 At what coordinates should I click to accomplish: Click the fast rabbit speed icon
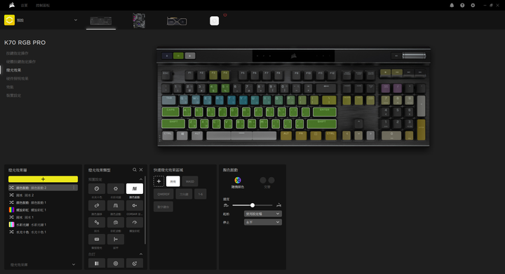click(x=279, y=205)
